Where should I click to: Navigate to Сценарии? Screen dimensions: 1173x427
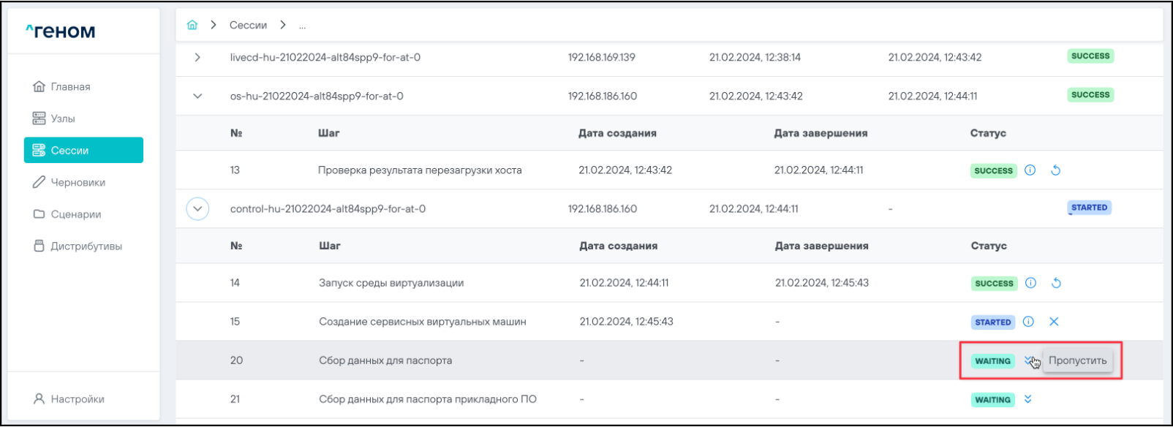pos(75,214)
